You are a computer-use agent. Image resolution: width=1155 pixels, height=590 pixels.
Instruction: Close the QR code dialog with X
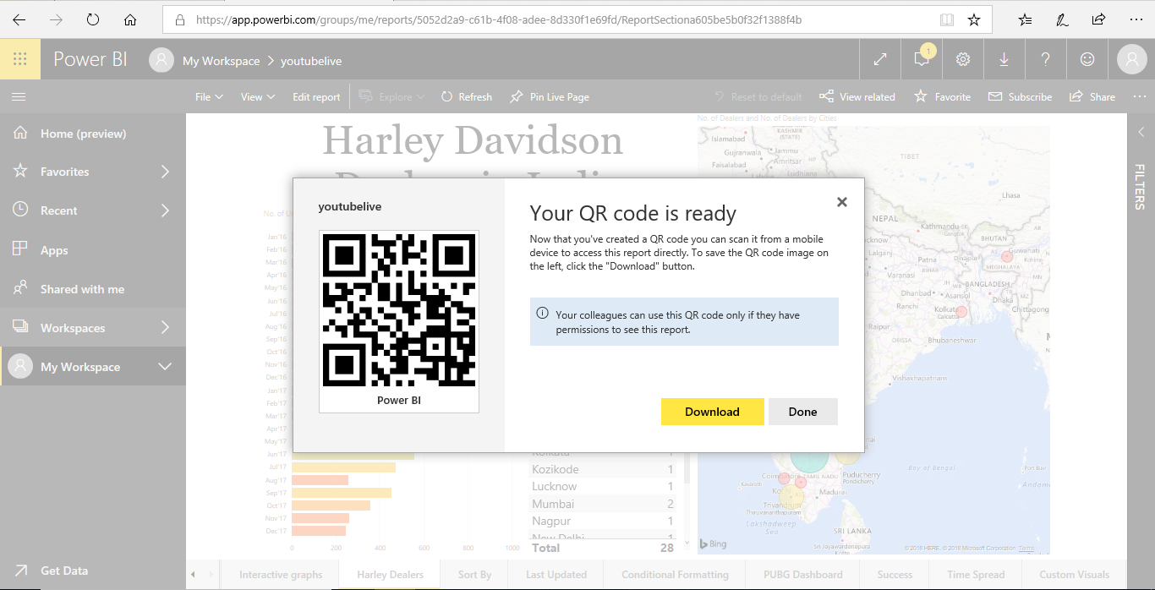(x=842, y=202)
